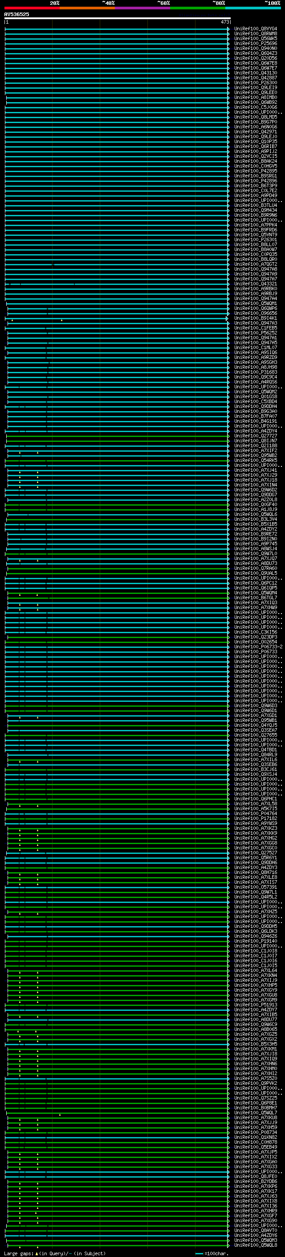285x1257 pixels.
Task: Select the UniRef100_P06733-2 hit label
Action: coord(258,647)
